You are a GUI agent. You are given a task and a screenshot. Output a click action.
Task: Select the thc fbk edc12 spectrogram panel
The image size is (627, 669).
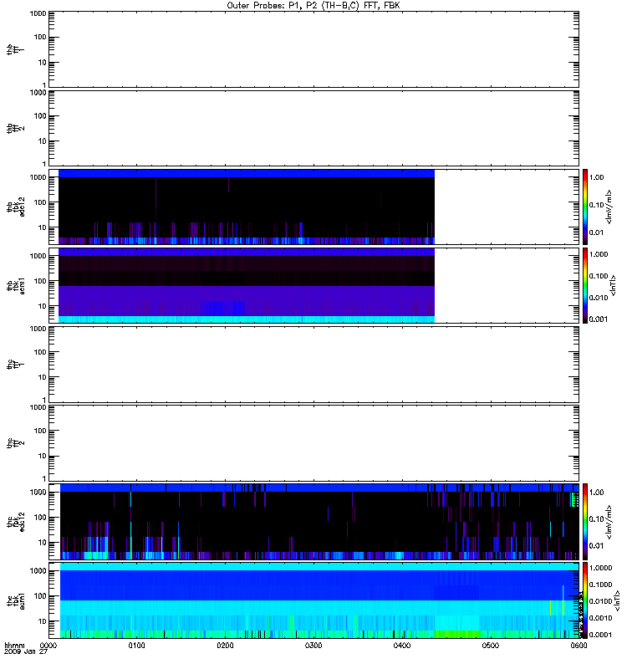pyautogui.click(x=314, y=521)
